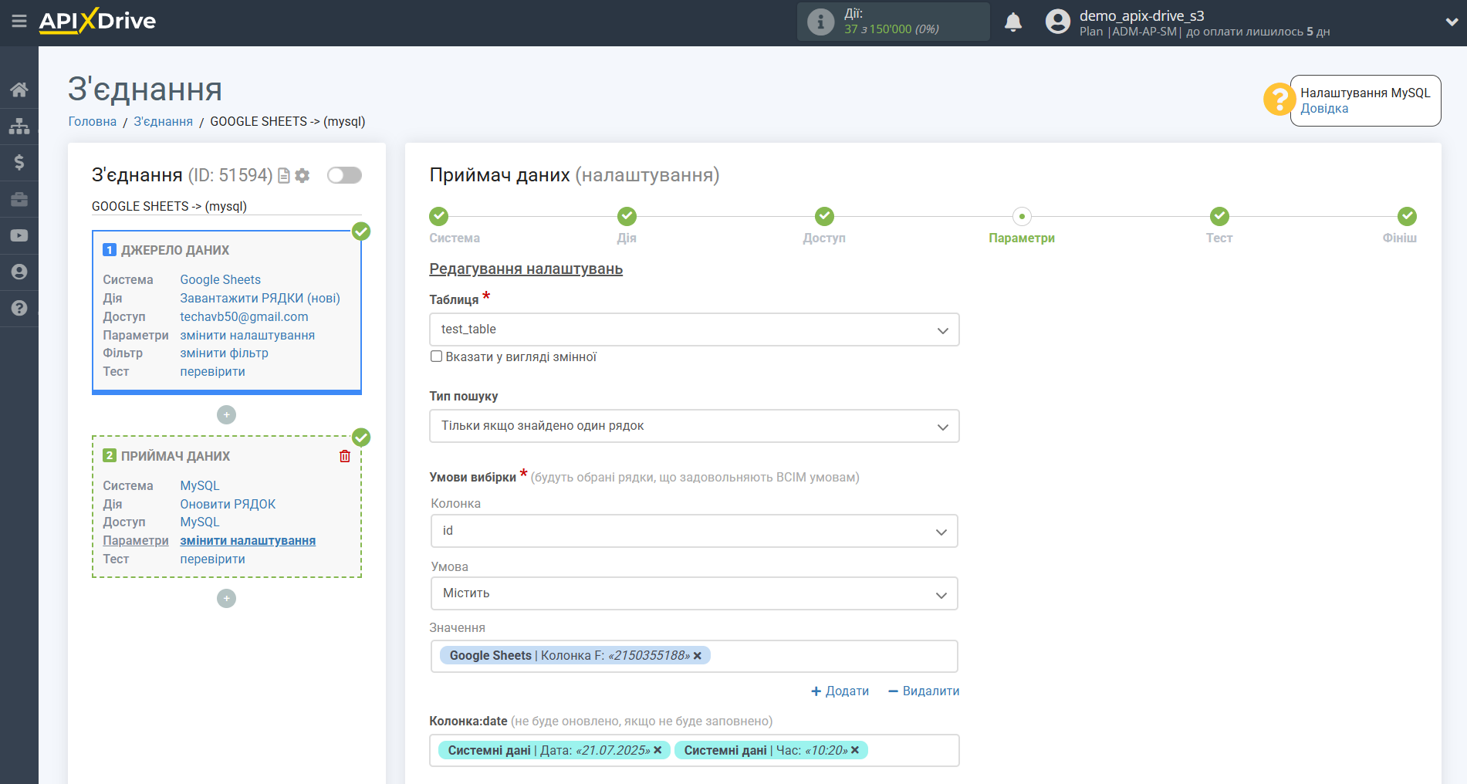Screen dimensions: 1467x784
Task: Open the Довідка help link
Action: point(1324,109)
